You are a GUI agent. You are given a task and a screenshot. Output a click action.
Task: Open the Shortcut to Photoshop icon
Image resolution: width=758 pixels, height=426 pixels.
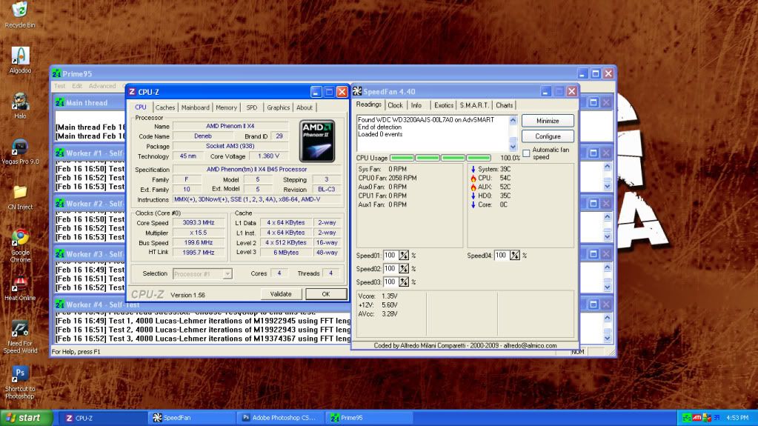(20, 374)
